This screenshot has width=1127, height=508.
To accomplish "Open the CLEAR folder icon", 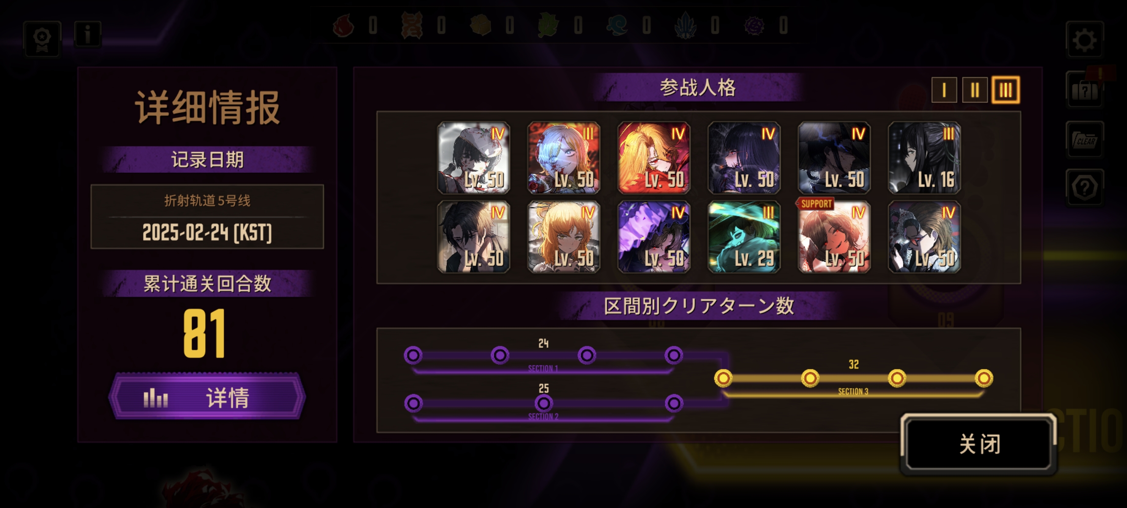I will [x=1085, y=140].
